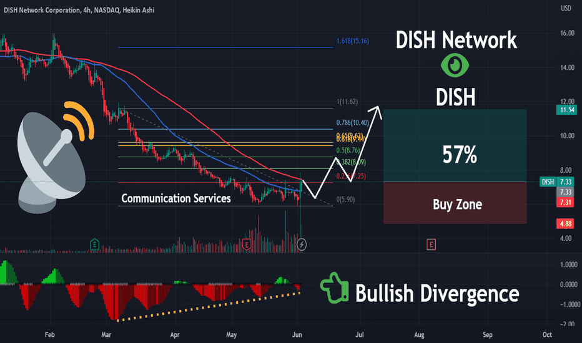Click the DISH ticker text below eye icon
The height and width of the screenshot is (343, 582).
pyautogui.click(x=455, y=97)
